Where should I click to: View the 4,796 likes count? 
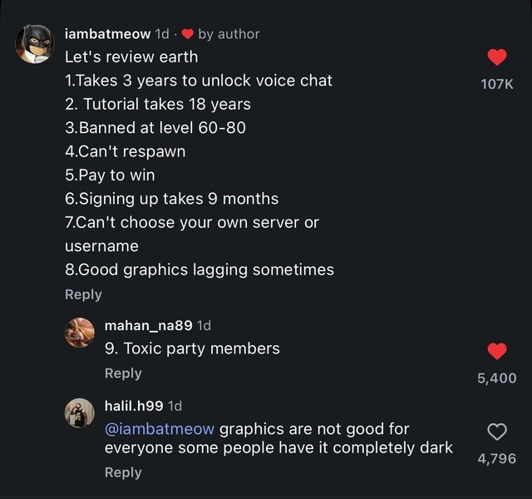pyautogui.click(x=497, y=459)
